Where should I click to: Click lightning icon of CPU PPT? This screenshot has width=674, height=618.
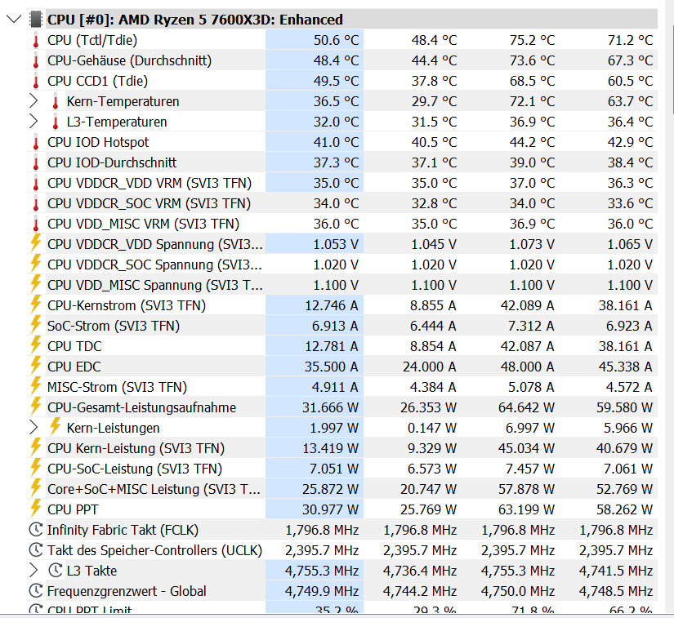[36, 508]
